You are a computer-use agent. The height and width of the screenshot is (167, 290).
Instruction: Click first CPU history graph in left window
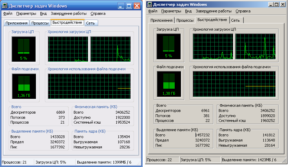(68, 49)
